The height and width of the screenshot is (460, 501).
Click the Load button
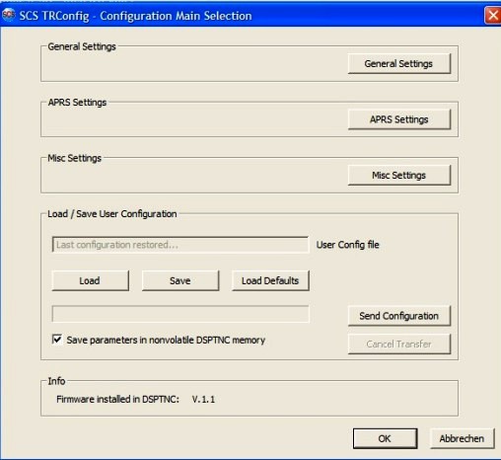tap(90, 280)
